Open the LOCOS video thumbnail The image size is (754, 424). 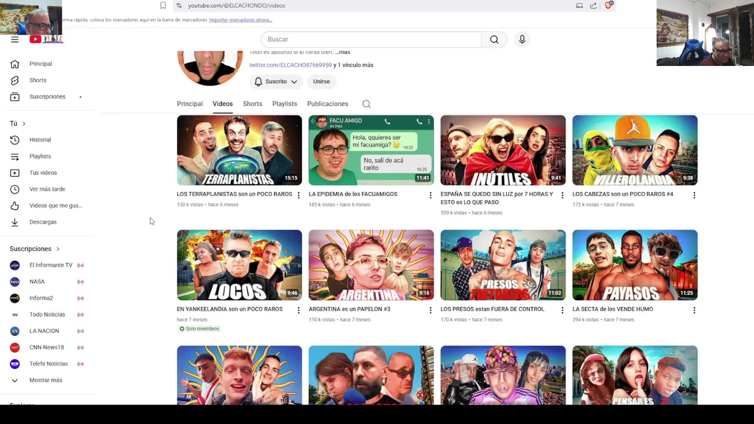click(239, 265)
